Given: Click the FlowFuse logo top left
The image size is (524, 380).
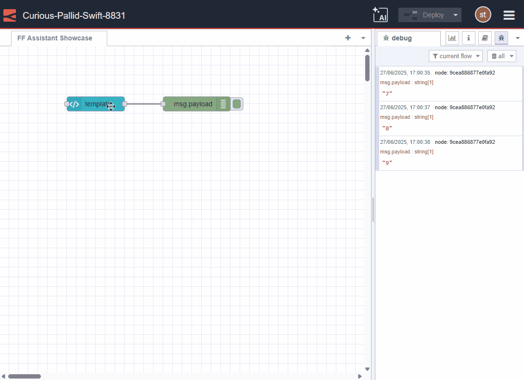Looking at the screenshot, I should click(x=9, y=14).
